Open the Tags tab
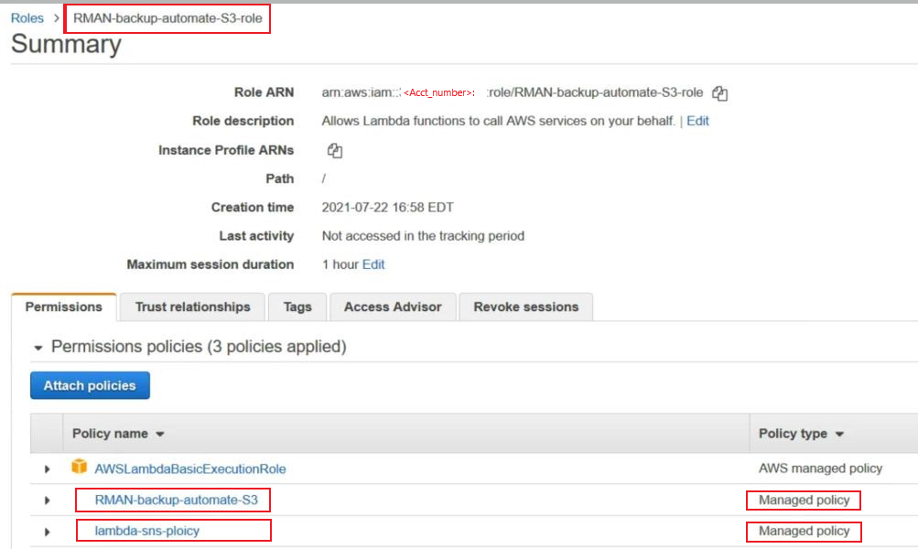 pyautogui.click(x=297, y=307)
